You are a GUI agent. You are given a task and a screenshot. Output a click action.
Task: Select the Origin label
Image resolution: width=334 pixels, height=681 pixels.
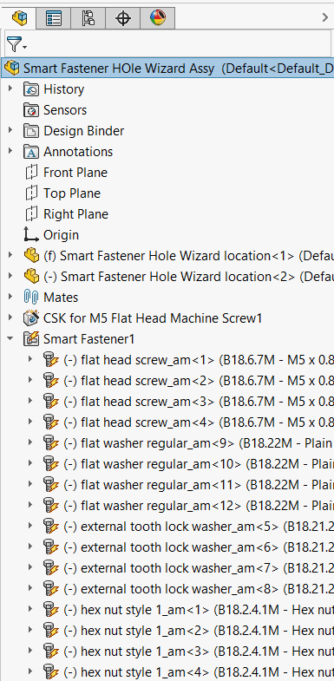pyautogui.click(x=61, y=235)
